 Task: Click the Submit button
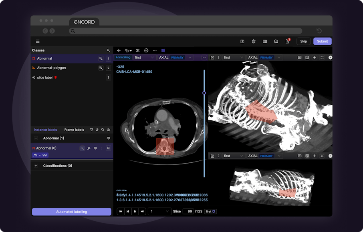tap(322, 41)
